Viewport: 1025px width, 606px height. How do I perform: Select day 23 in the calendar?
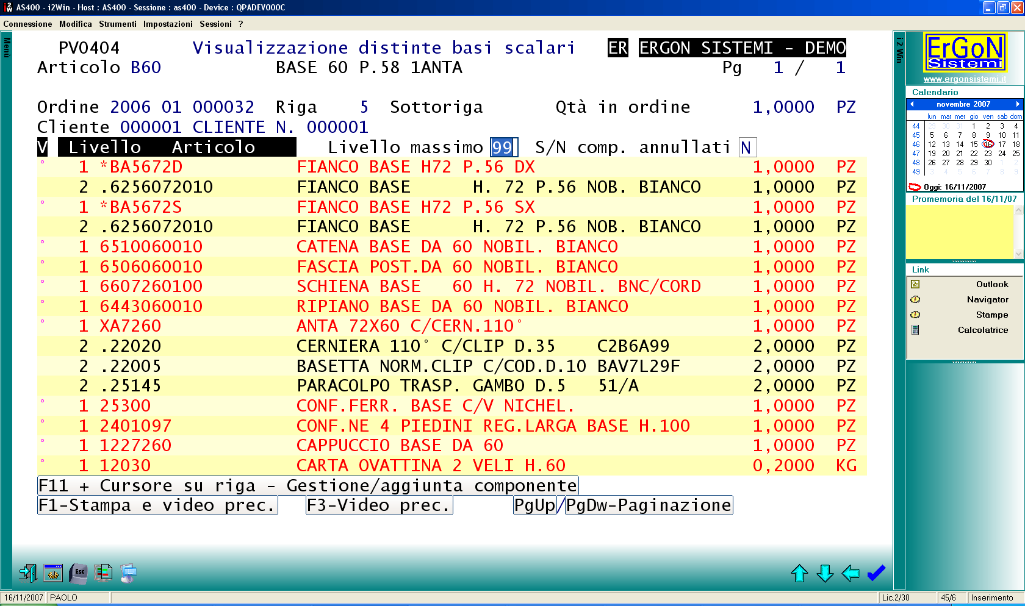pos(988,154)
